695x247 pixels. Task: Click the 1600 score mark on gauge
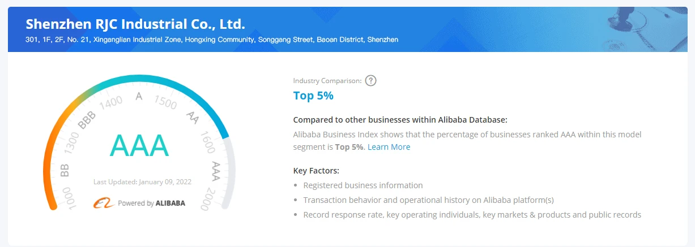(207, 145)
